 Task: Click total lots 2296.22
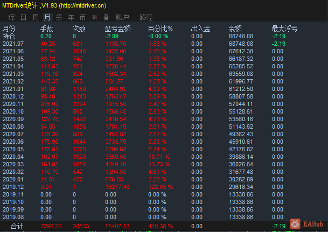tap(51, 226)
